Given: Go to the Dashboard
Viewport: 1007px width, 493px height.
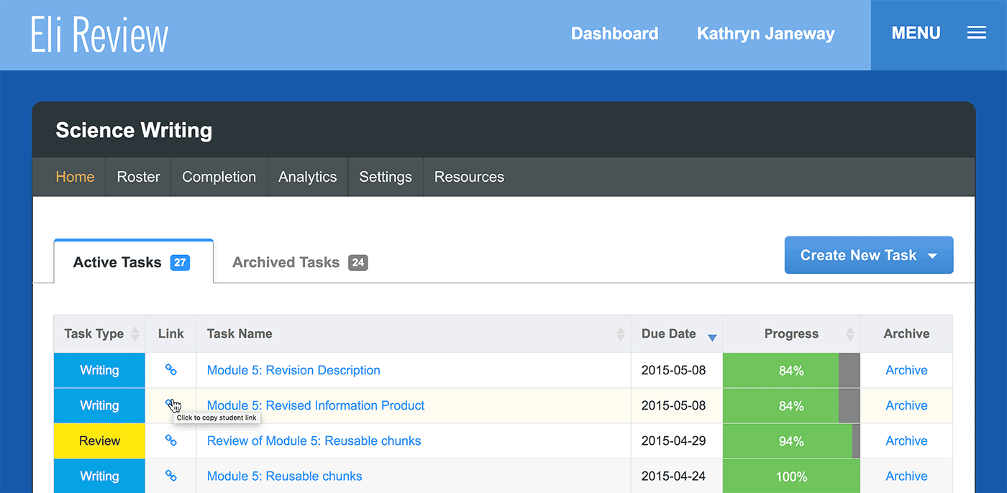Looking at the screenshot, I should 615,34.
